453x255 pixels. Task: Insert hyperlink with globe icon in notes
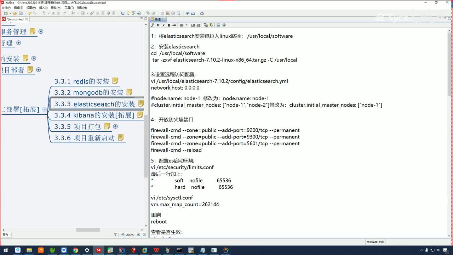coord(224,25)
